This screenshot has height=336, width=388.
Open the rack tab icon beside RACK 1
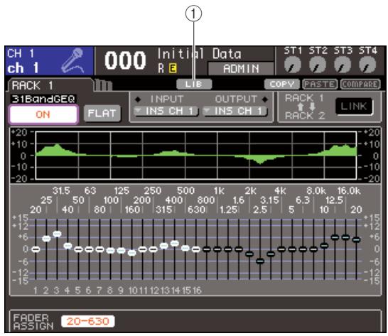104,85
